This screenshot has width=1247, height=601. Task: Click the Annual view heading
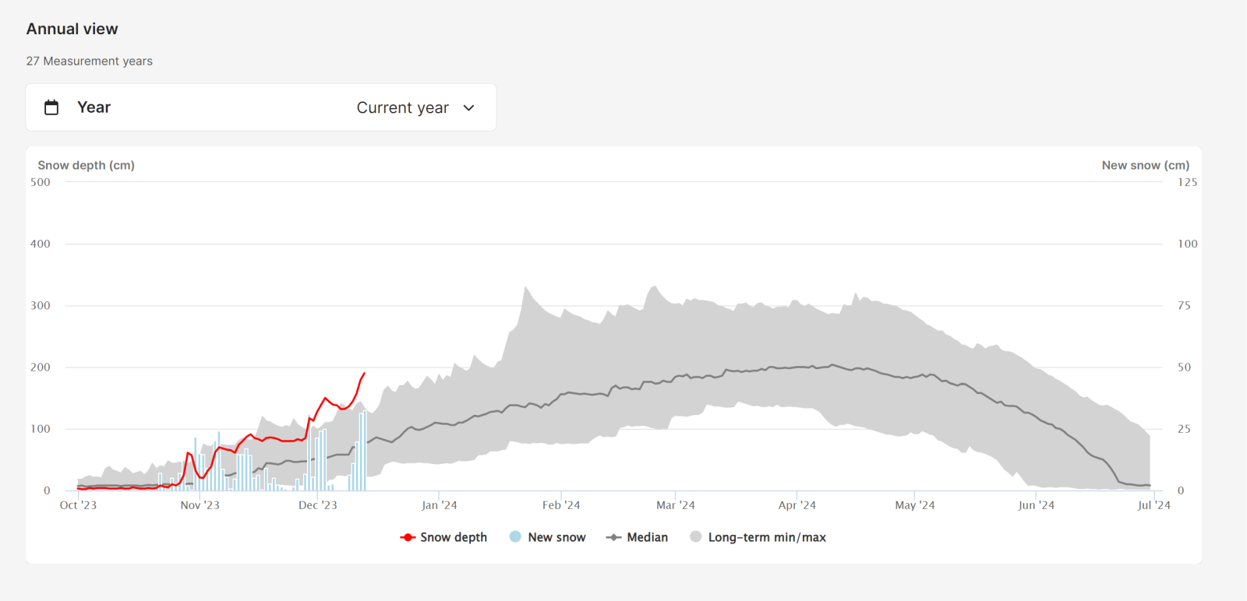pos(72,29)
